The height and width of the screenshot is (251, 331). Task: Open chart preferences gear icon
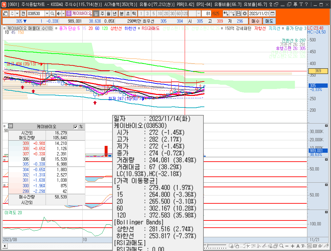pyautogui.click(x=244, y=13)
